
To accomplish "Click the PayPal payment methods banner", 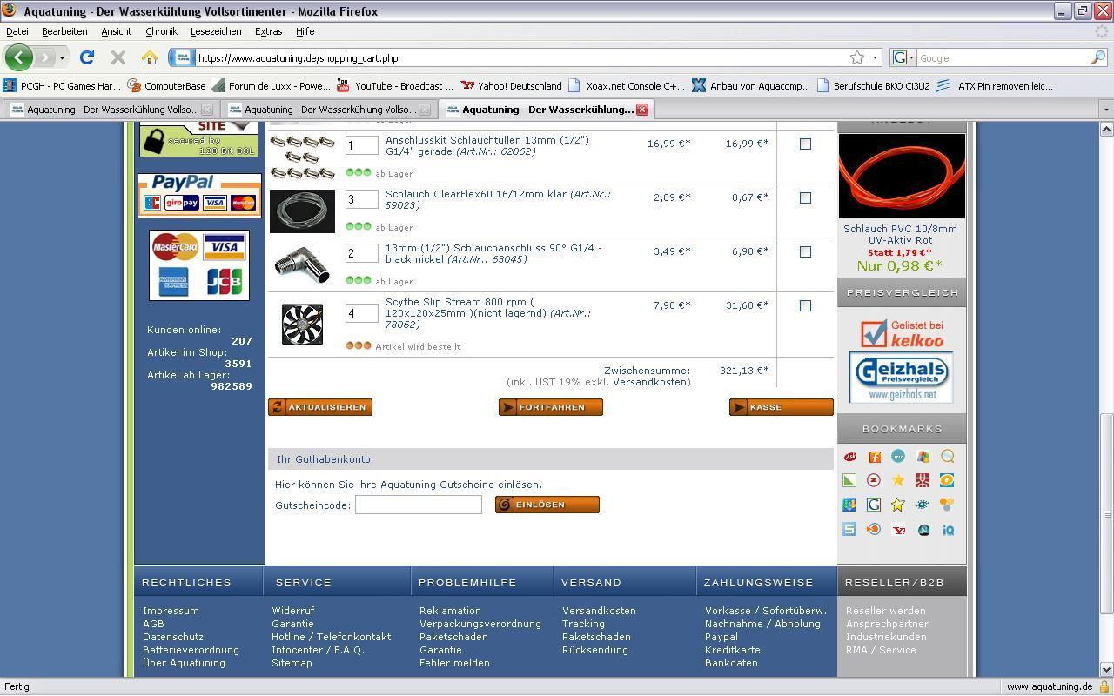I will 199,194.
